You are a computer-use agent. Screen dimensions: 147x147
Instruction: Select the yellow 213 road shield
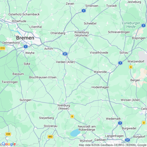click(x=2, y=48)
